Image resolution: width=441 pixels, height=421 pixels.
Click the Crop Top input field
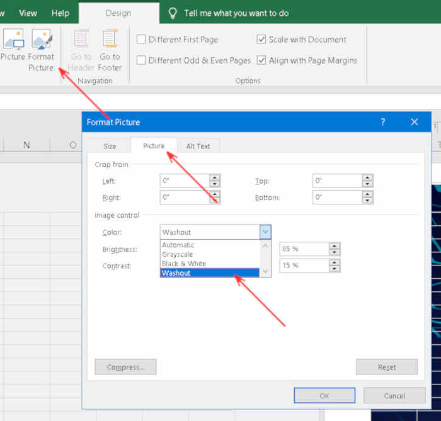tap(337, 181)
